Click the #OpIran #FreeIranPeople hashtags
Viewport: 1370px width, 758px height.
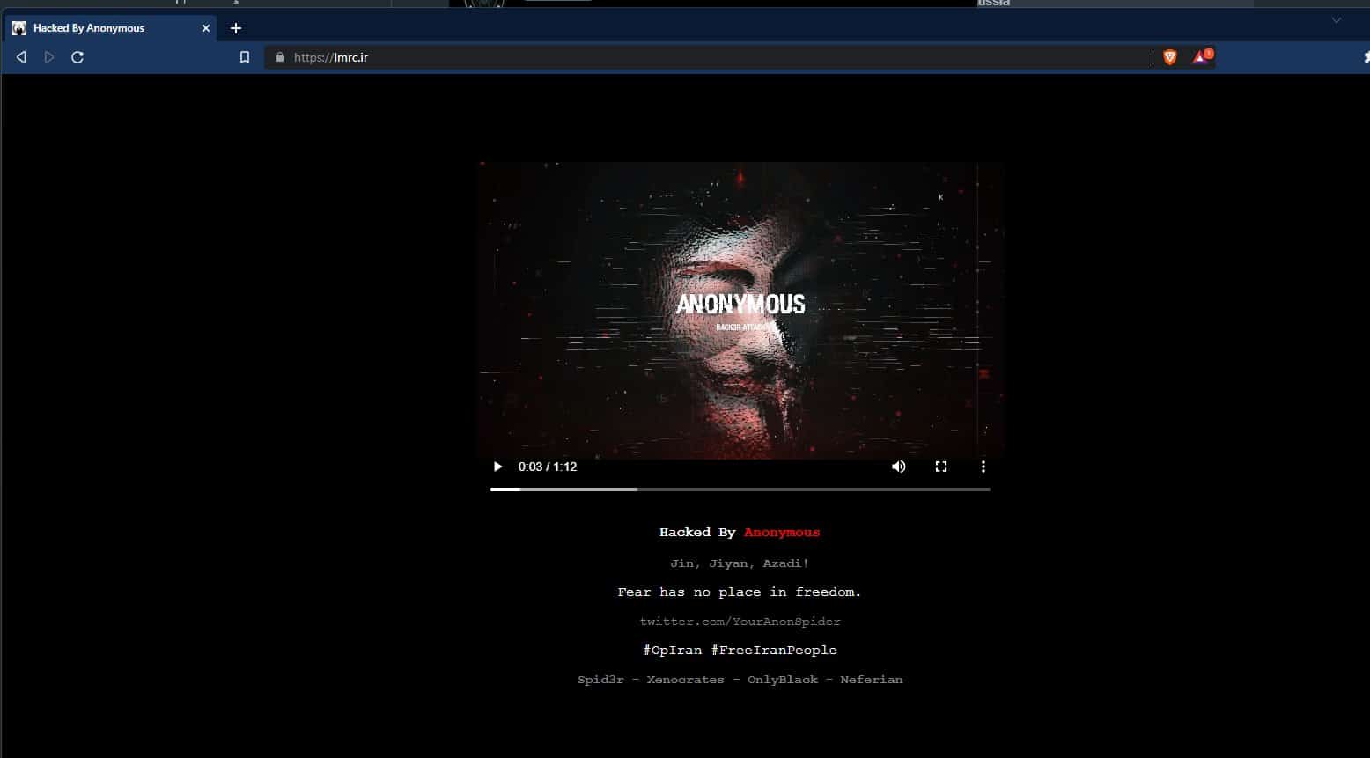click(x=740, y=650)
